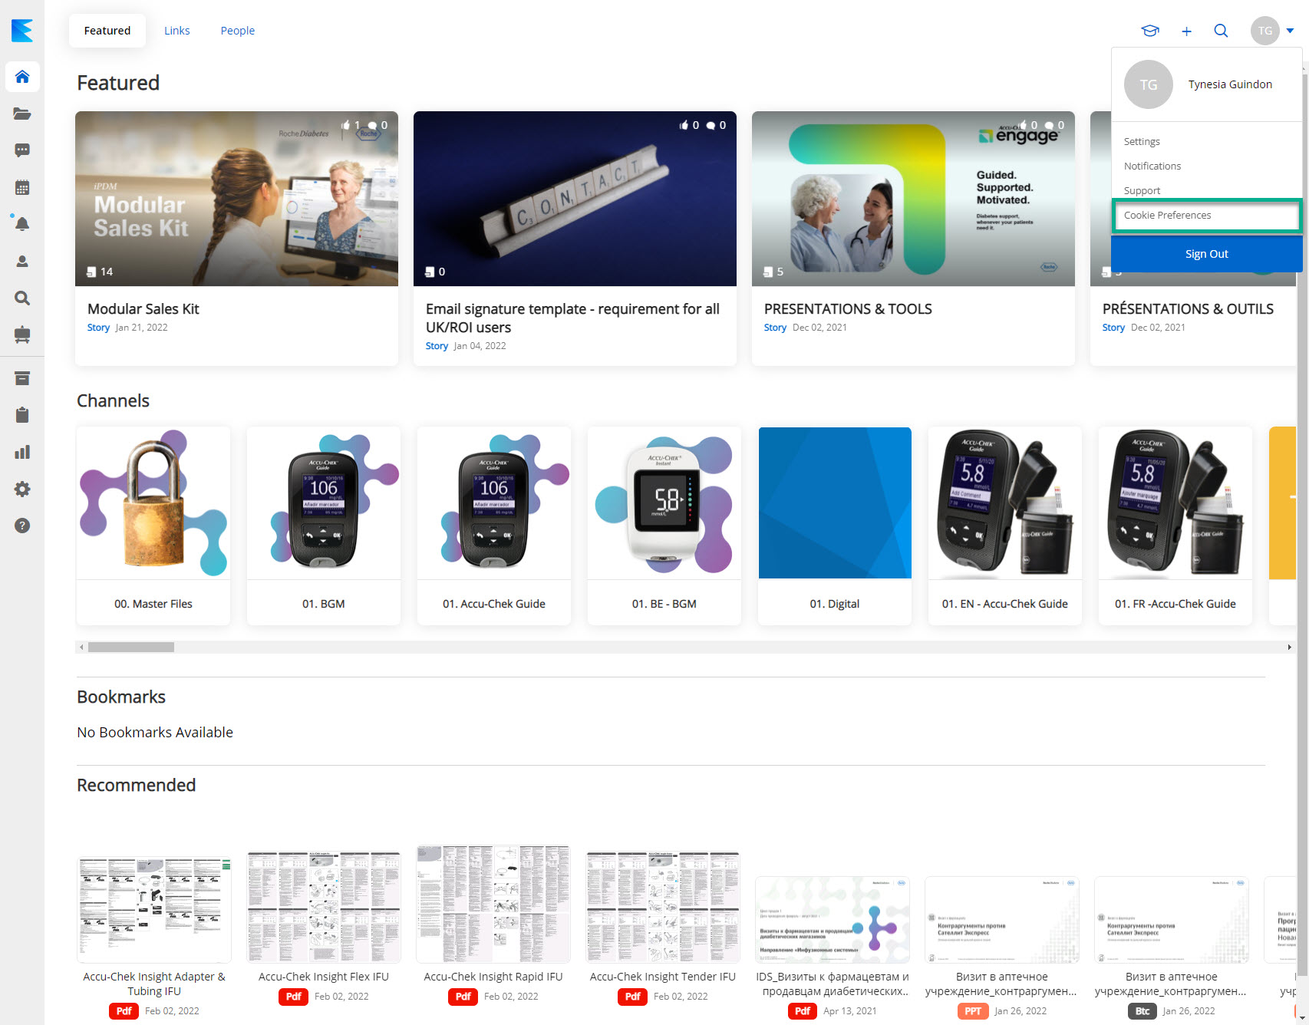Click the app logo at top left

[22, 30]
